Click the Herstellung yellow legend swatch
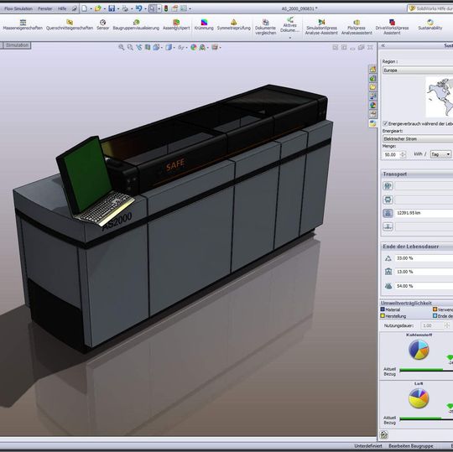 (x=383, y=316)
